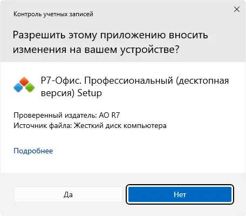The width and height of the screenshot is (246, 216).
Task: Decline with the Нет button
Action: (180, 194)
